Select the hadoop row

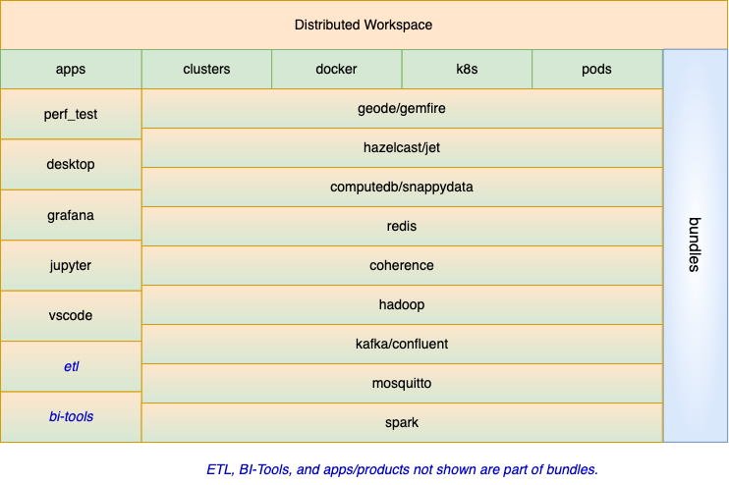402,304
